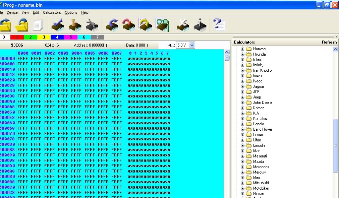Switch to the magenta buffer 5 tab

pos(71,37)
